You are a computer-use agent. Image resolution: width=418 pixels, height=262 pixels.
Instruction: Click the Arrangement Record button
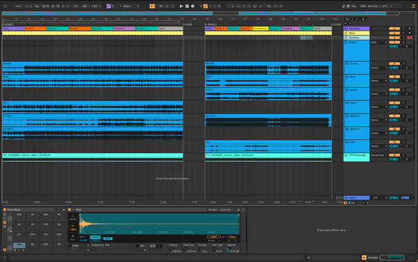click(193, 6)
